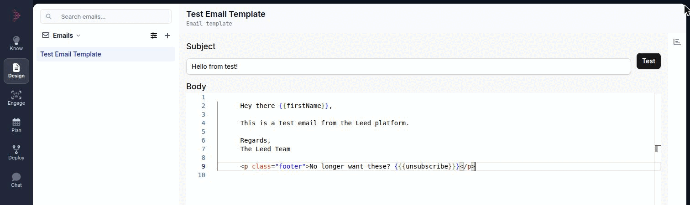The width and height of the screenshot is (690, 205).
Task: Click the Test button
Action: pos(648,61)
